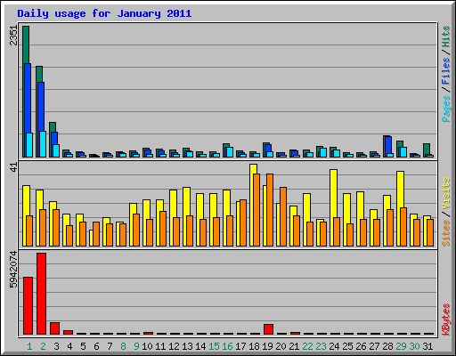Image resolution: width=456 pixels, height=356 pixels.
Task: Click day label 8 on the x-axis
Action: 123,346
